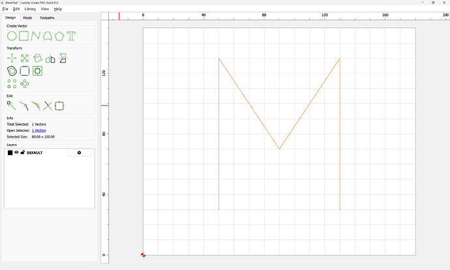Click the Total Selected '1 Vectors' text
Screen dimensions: 450x270
(x=38, y=125)
